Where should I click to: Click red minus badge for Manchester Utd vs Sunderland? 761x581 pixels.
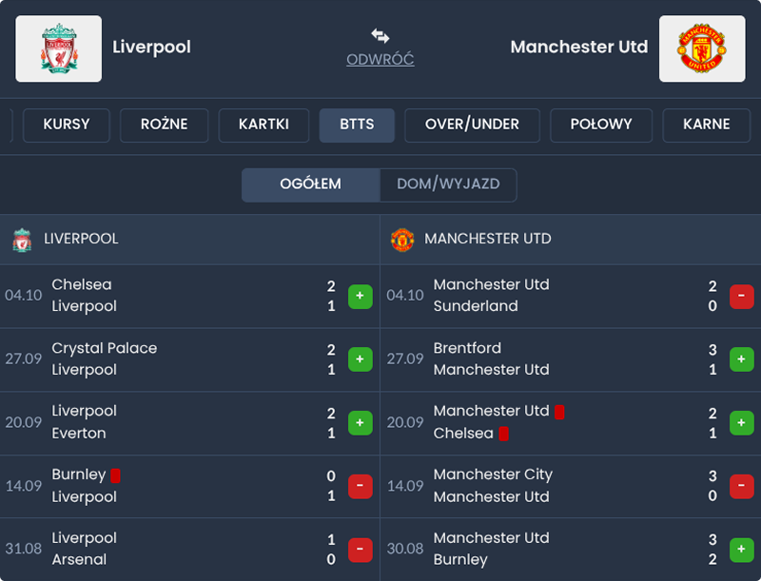(x=742, y=296)
